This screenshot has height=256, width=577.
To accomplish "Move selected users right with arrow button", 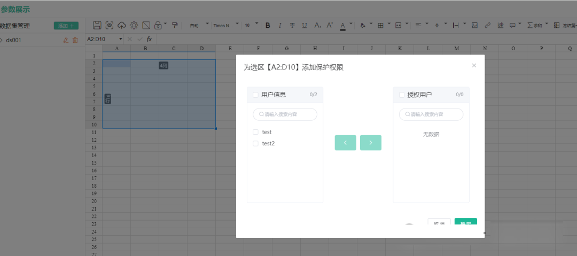I will pyautogui.click(x=371, y=143).
